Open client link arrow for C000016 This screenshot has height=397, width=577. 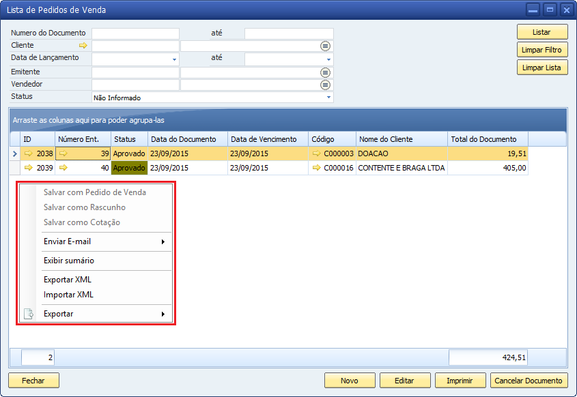coord(316,168)
